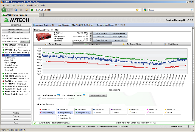View current and historical alerts link
The width and height of the screenshot is (195, 132).
136,123
